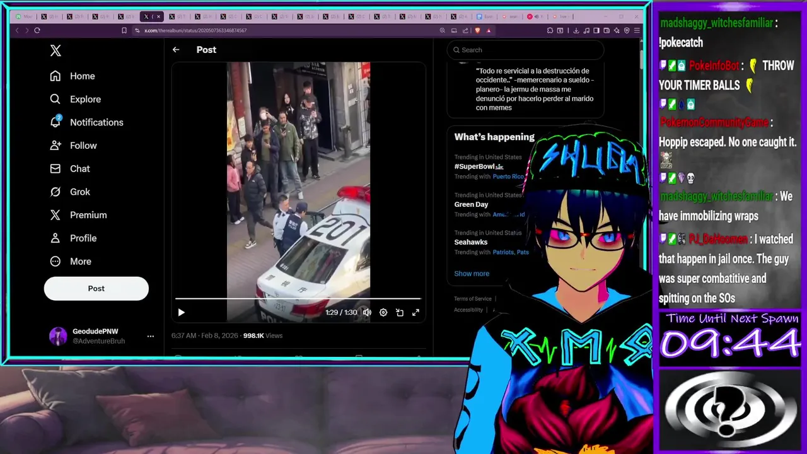Mute the video with the speaker icon
The width and height of the screenshot is (807, 454).
[367, 312]
